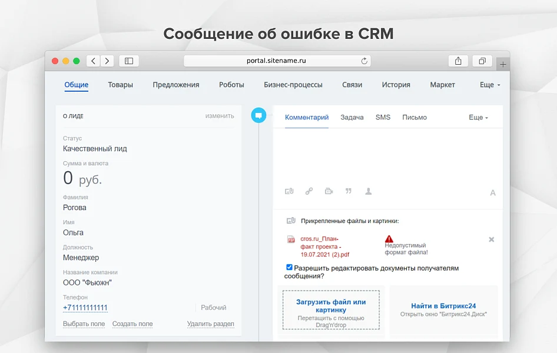This screenshot has height=353, width=557.
Task: Click the status value 'Качественный лид'
Action: tap(95, 149)
